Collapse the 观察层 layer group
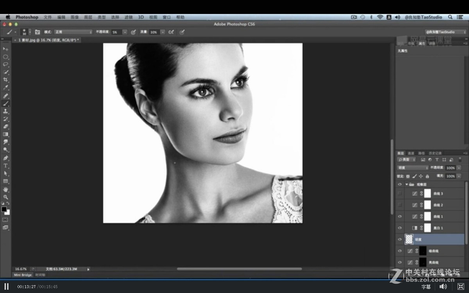The image size is (469, 293). (406, 184)
